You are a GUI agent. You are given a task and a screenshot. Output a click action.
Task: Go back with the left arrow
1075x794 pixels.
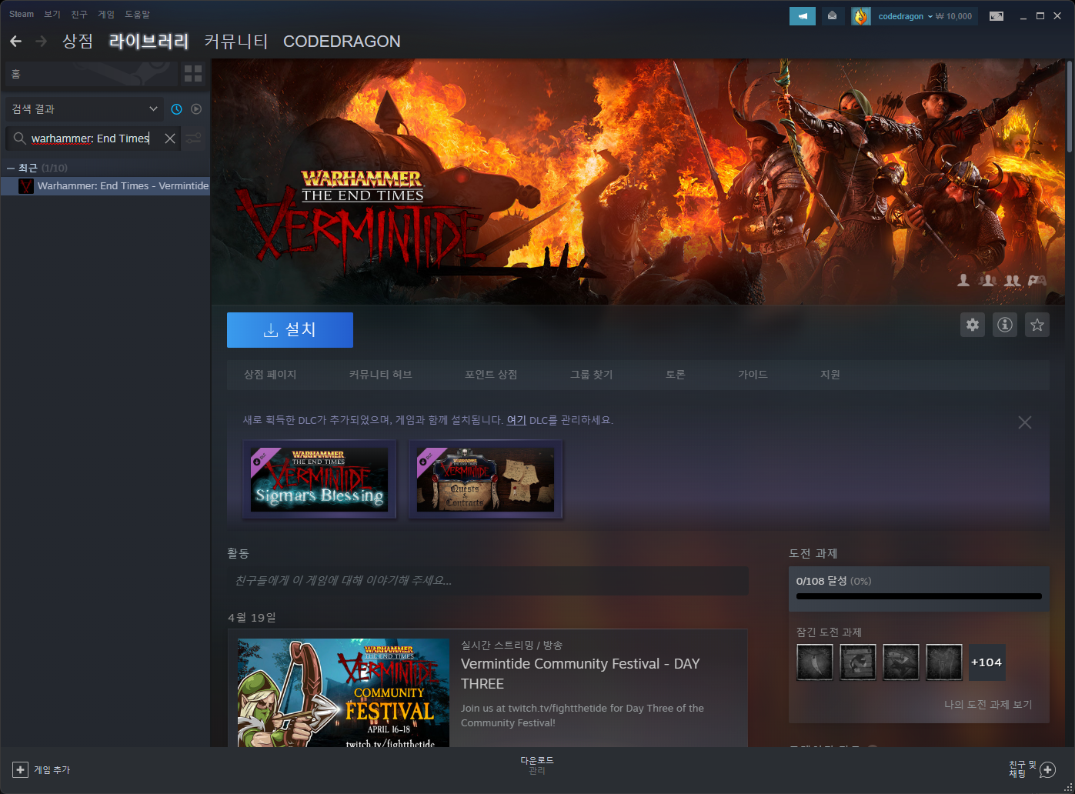pyautogui.click(x=15, y=41)
